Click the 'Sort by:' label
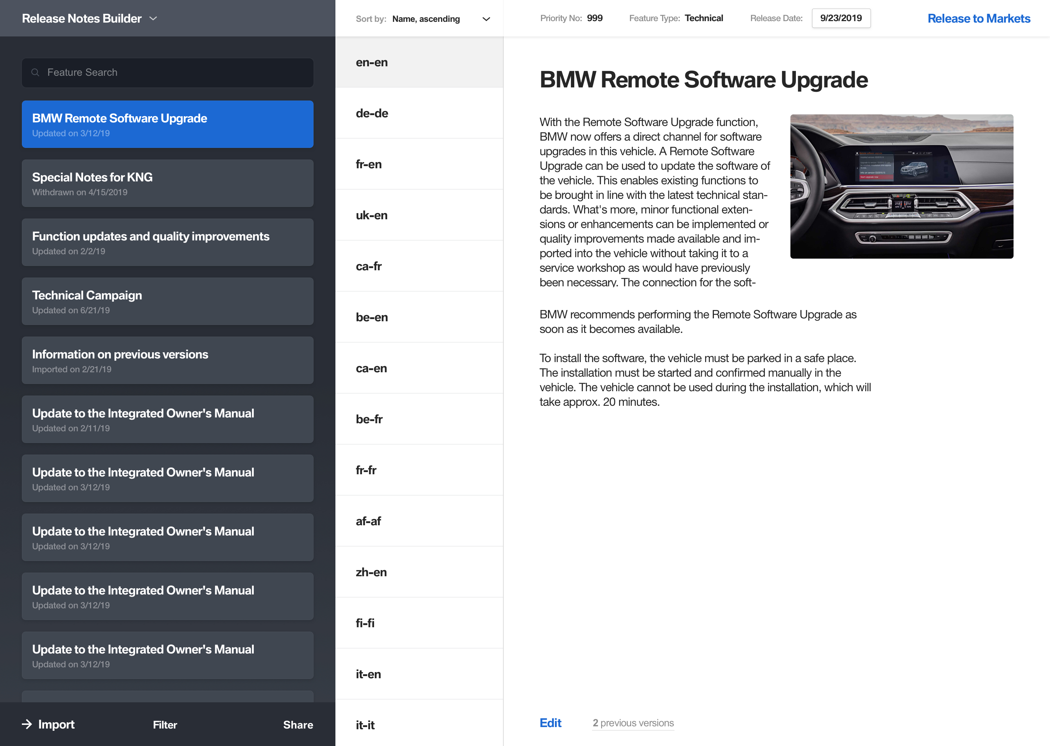Viewport: 1050px width, 746px height. click(x=370, y=19)
